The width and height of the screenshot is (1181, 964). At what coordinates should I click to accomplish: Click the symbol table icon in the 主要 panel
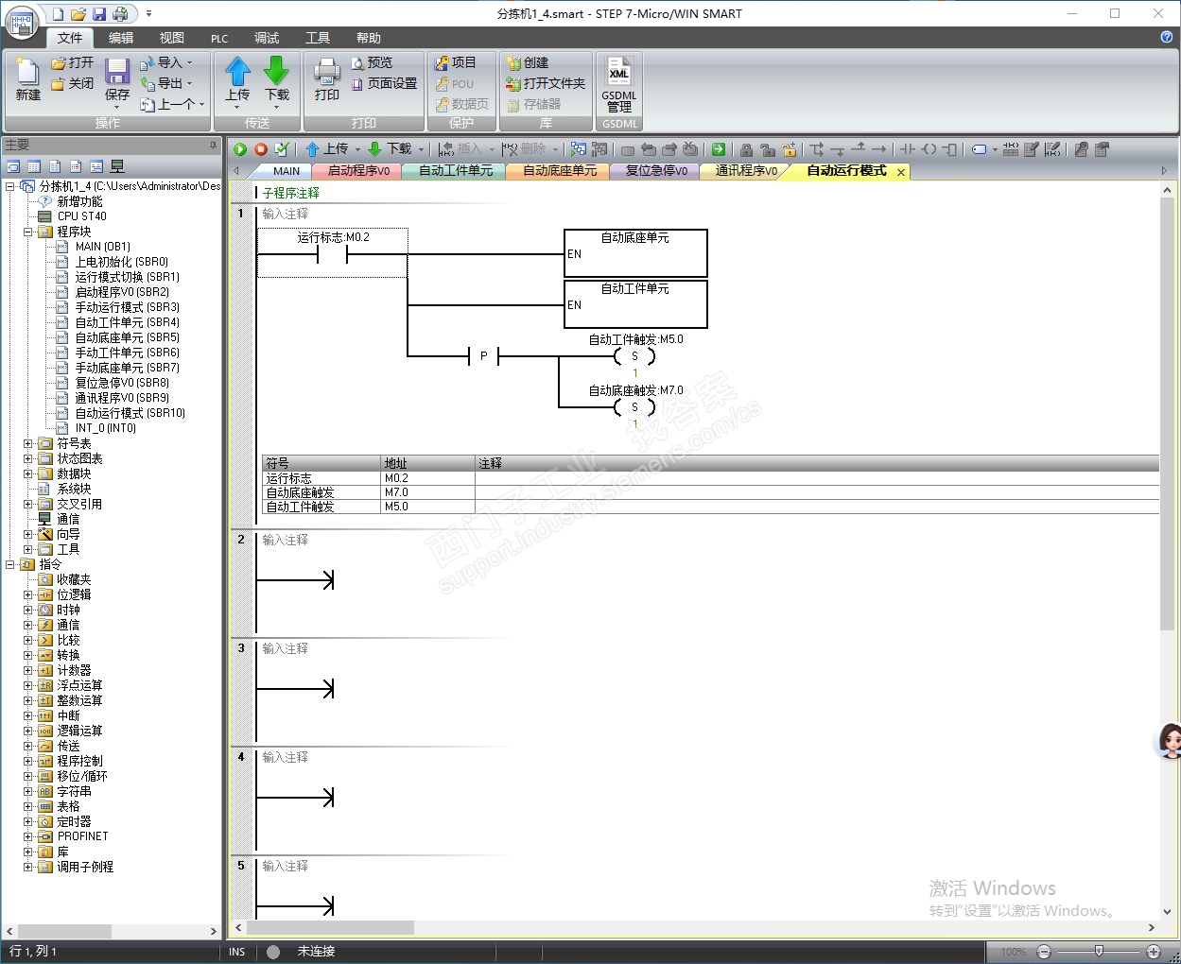click(x=13, y=166)
